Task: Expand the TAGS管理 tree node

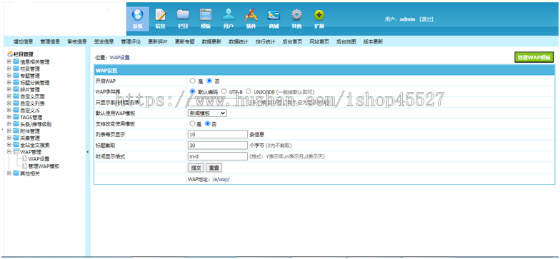Action: pos(9,117)
